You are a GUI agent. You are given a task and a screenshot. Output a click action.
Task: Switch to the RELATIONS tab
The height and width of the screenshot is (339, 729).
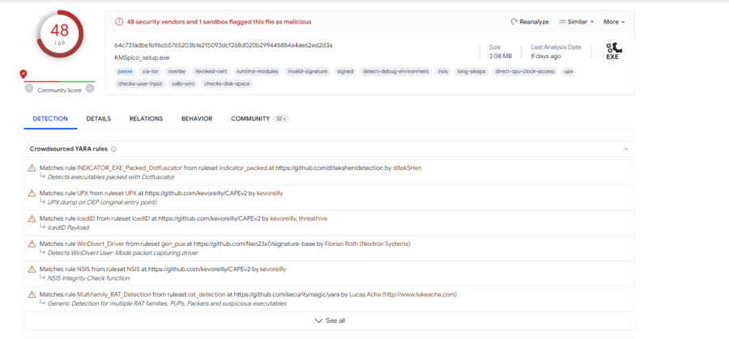146,119
